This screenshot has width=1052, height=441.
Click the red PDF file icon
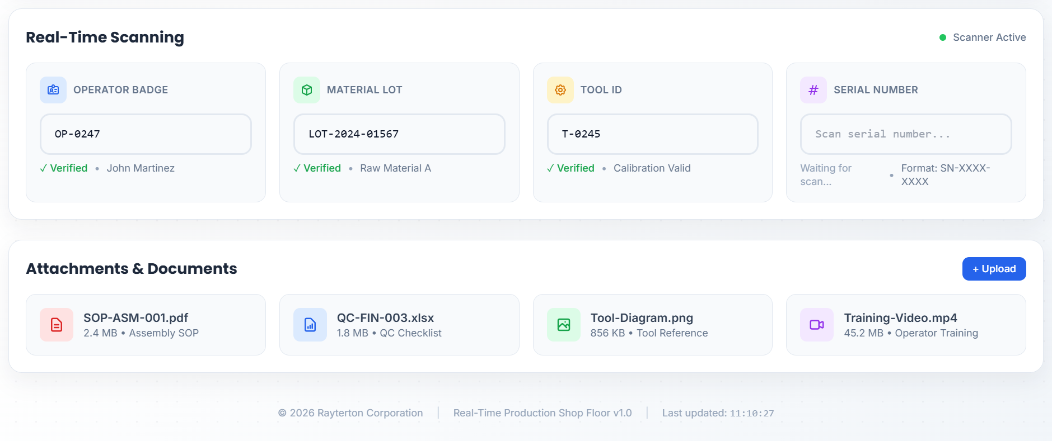57,325
